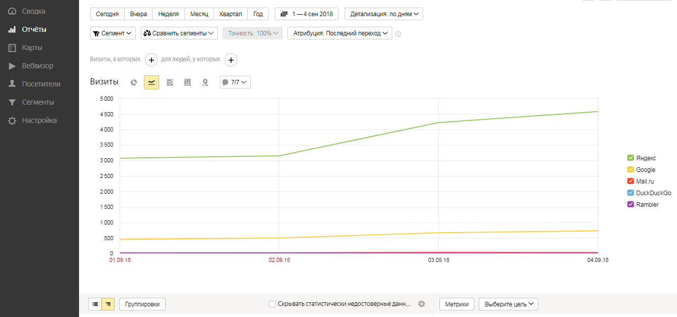The image size is (677, 317).
Task: Switch table to flat list view icon
Action: point(95,304)
